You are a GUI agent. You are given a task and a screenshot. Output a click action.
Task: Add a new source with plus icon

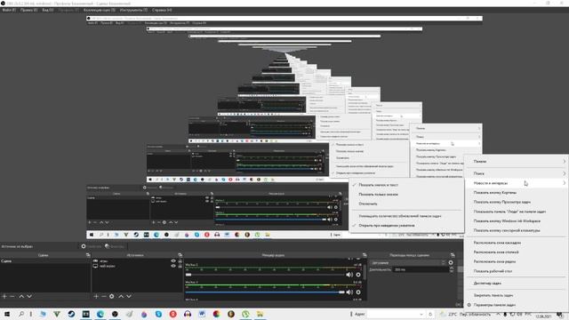point(96,296)
